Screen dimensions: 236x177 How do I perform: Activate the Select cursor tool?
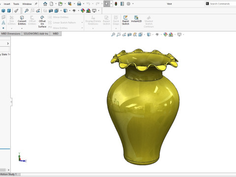[x=107, y=4]
